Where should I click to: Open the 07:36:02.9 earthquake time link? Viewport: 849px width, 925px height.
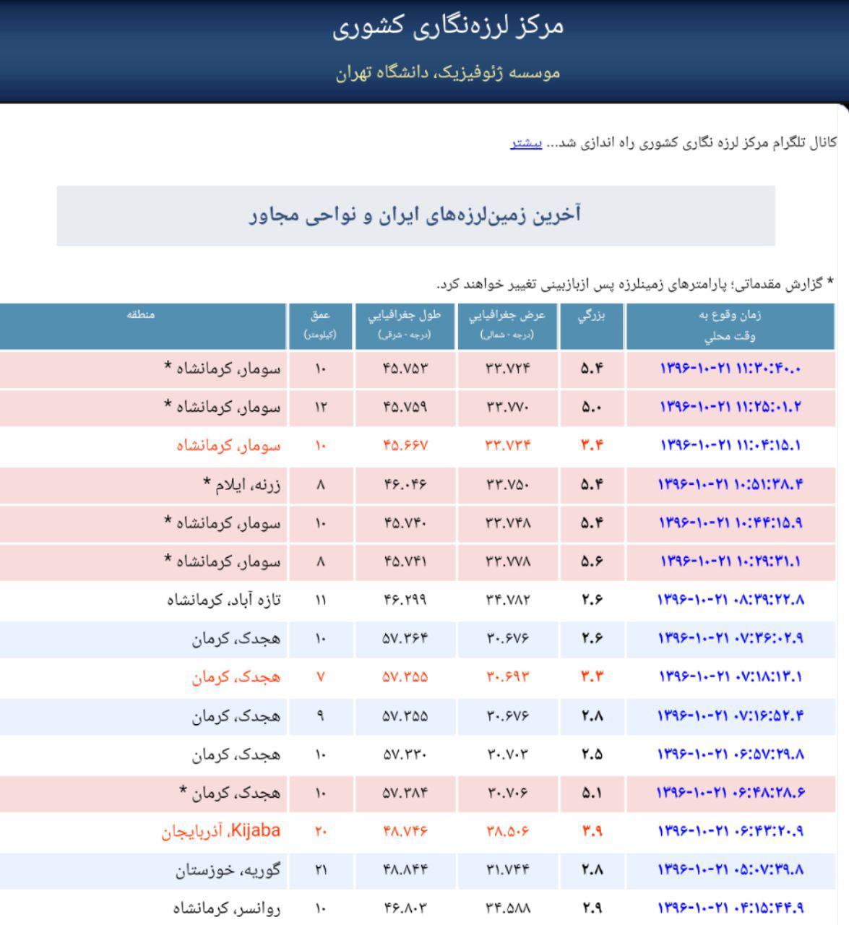(730, 639)
